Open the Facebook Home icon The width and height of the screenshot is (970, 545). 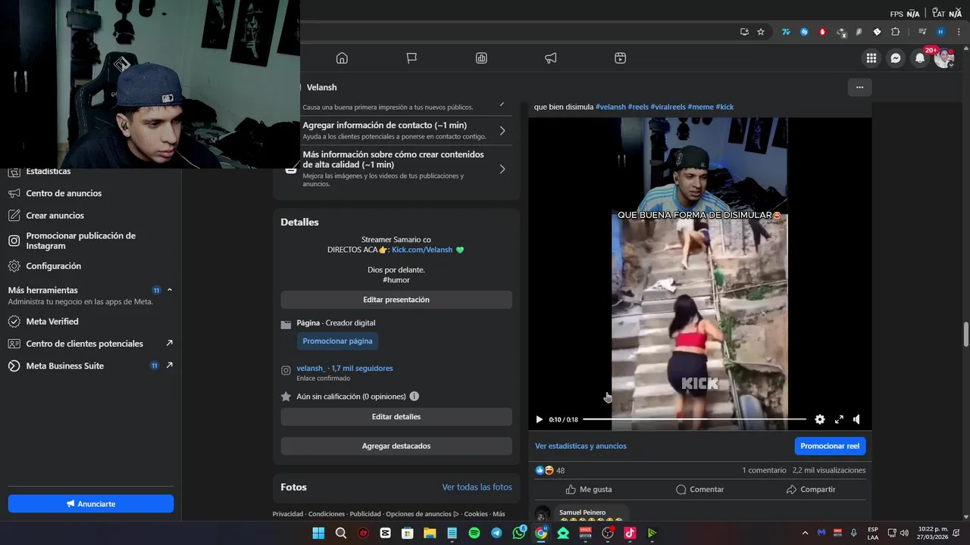(342, 58)
